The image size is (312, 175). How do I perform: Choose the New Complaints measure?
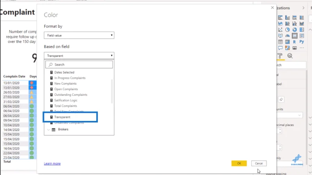point(66,84)
